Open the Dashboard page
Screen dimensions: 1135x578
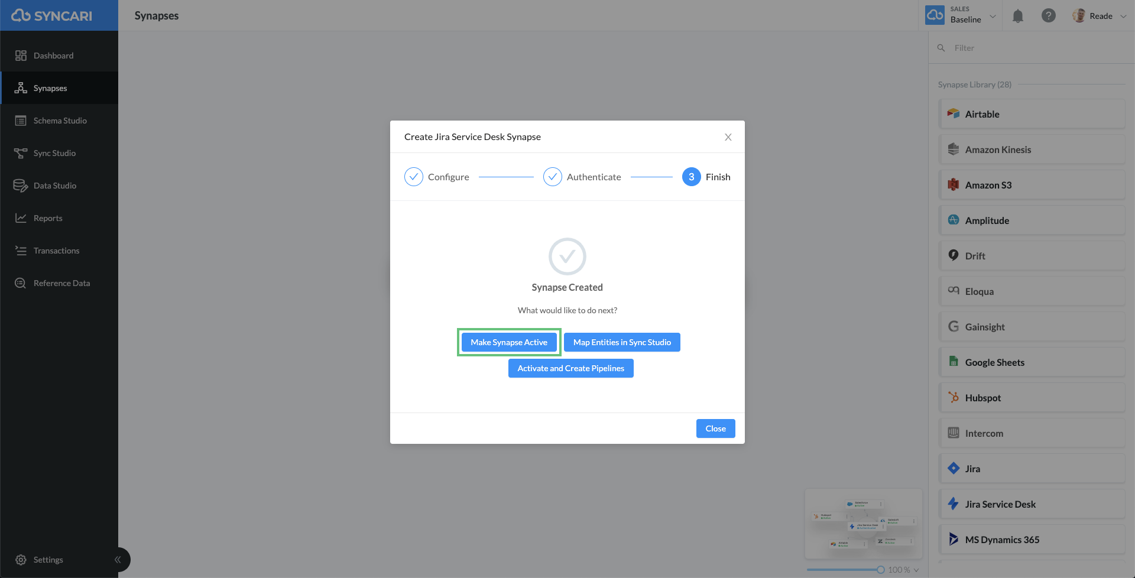[59, 56]
